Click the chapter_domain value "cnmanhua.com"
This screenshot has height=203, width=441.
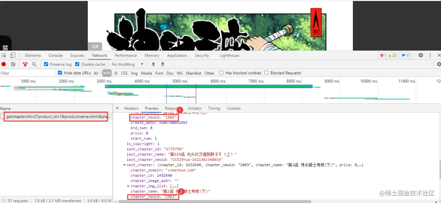coord(181,170)
